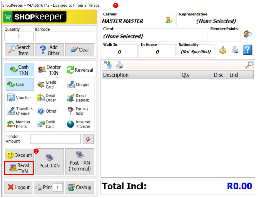This screenshot has height=198, width=258.
Task: Choose Voucher payment method
Action: coord(20,98)
